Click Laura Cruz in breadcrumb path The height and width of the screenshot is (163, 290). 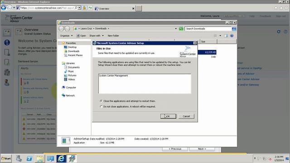pyautogui.click(x=86, y=29)
